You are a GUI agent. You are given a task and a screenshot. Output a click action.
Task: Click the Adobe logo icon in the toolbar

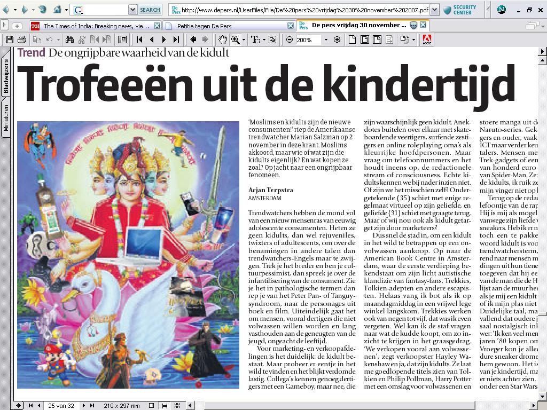(x=427, y=40)
